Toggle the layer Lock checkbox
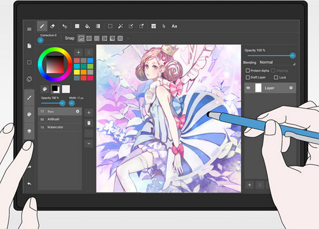The height and width of the screenshot is (229, 319). (276, 77)
